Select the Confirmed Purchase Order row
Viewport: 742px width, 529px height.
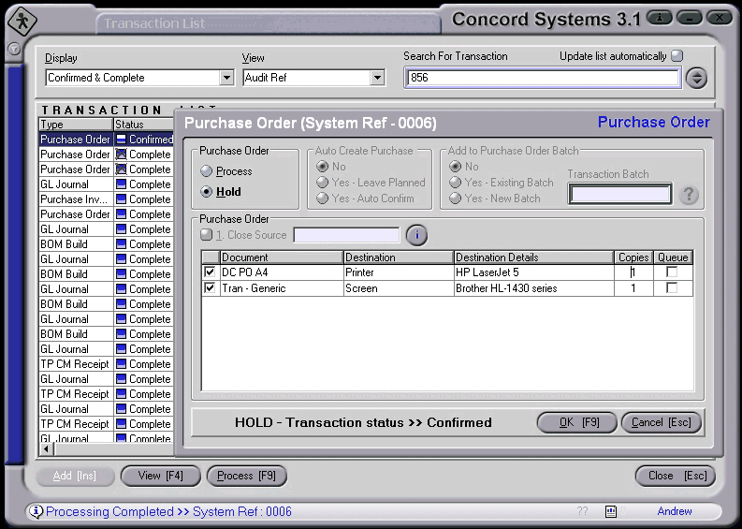tap(106, 140)
